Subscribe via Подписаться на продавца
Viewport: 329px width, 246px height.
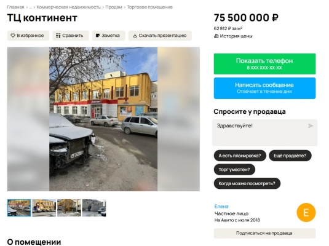(x=264, y=233)
